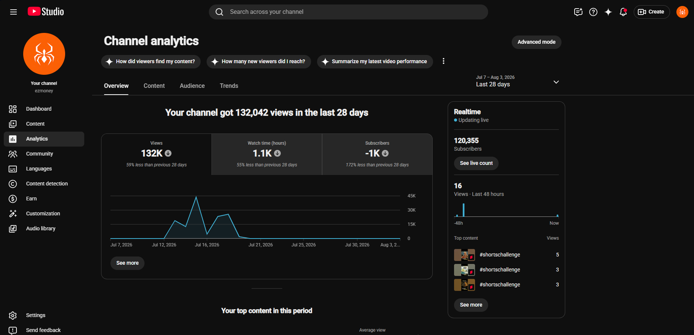Viewport: 694px width, 335px height.
Task: Click the Advanced mode button
Action: 536,42
